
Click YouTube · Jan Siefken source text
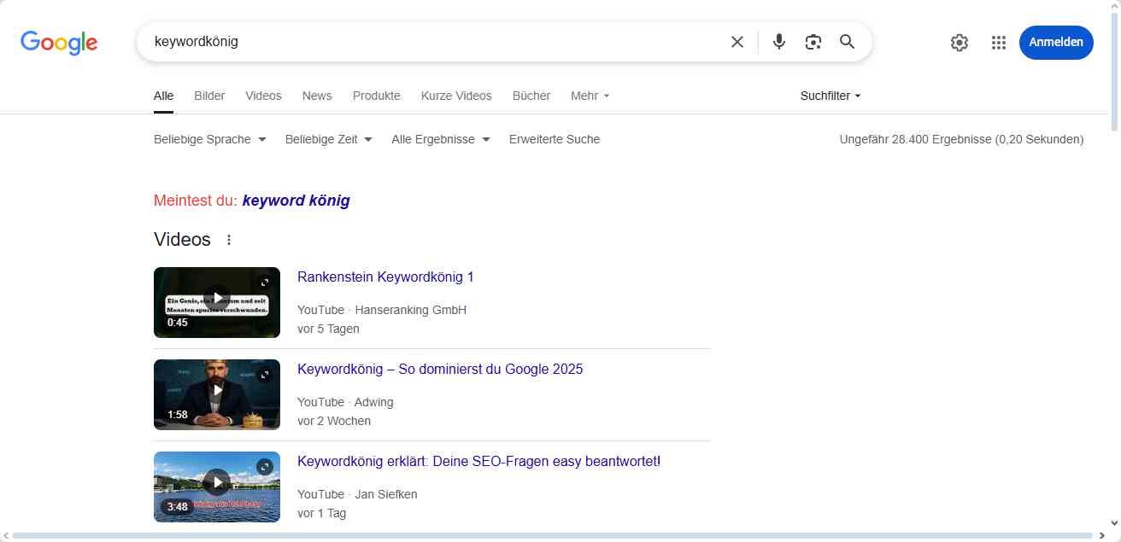pos(357,494)
